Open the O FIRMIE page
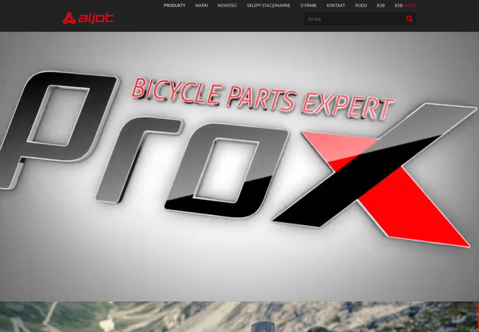This screenshot has width=479, height=332. (309, 5)
